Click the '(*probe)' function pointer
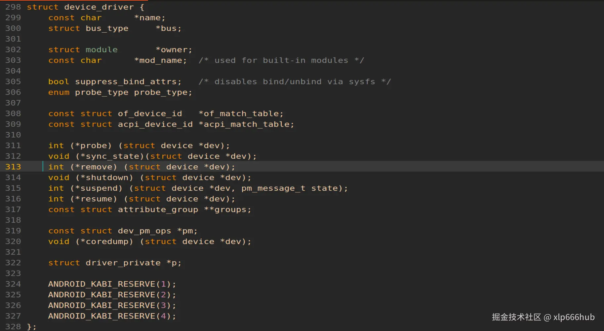 (x=91, y=146)
